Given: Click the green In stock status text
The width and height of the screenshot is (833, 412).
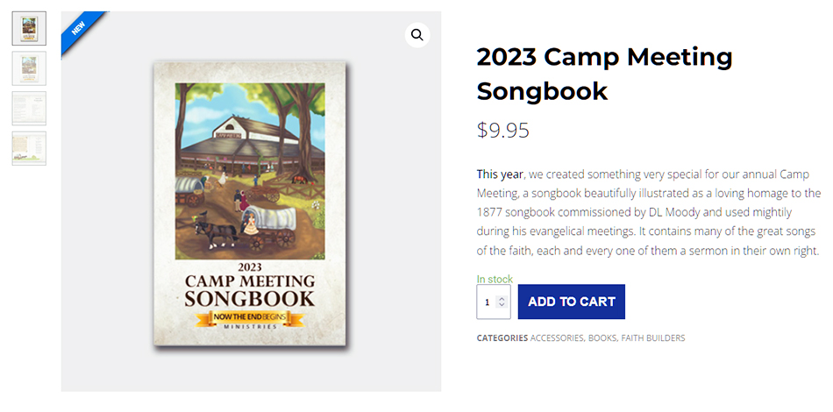Looking at the screenshot, I should [x=495, y=280].
